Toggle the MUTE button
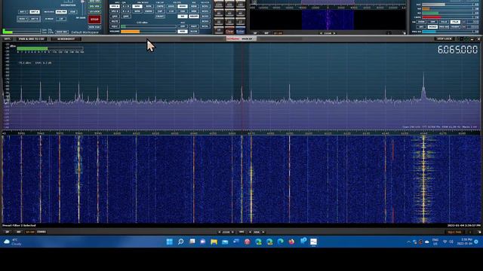 point(115,22)
